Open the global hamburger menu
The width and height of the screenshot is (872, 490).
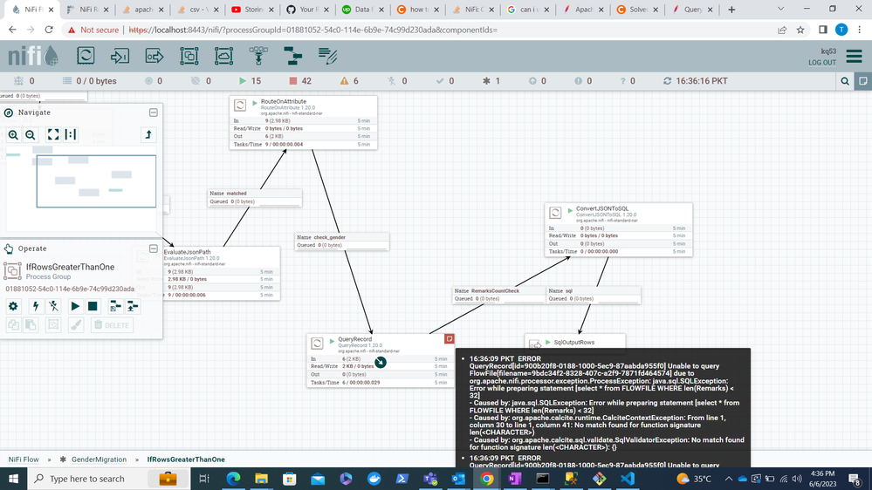(x=855, y=56)
